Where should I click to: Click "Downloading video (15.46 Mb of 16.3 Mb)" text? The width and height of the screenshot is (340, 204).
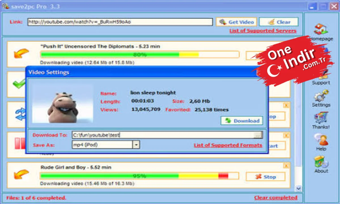(87, 183)
